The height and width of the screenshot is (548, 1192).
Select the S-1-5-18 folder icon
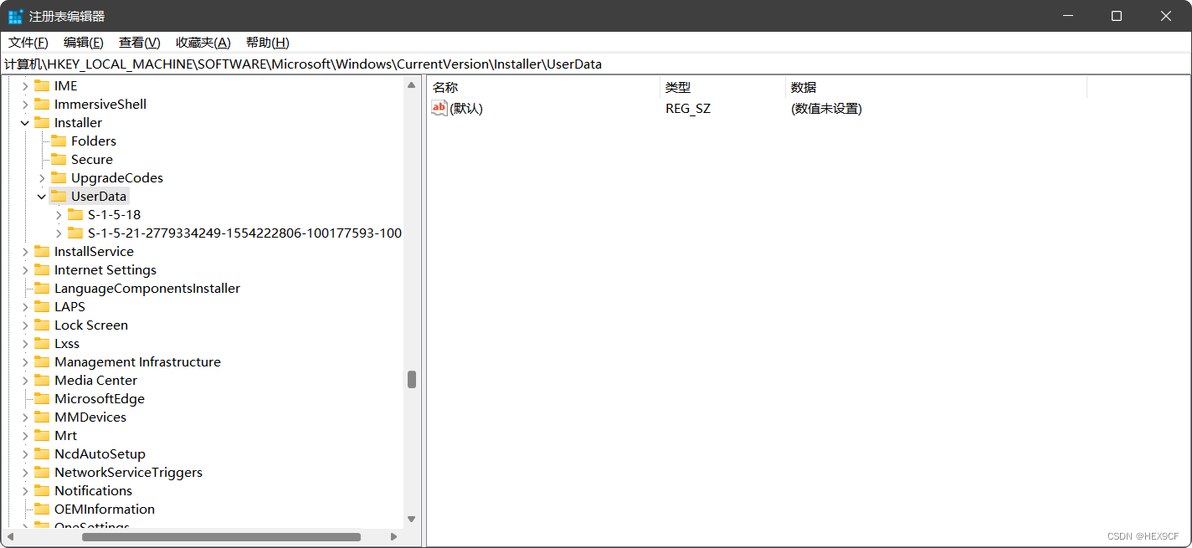tap(75, 215)
